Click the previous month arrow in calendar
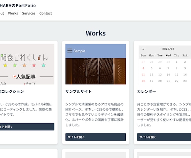 [x=143, y=49]
